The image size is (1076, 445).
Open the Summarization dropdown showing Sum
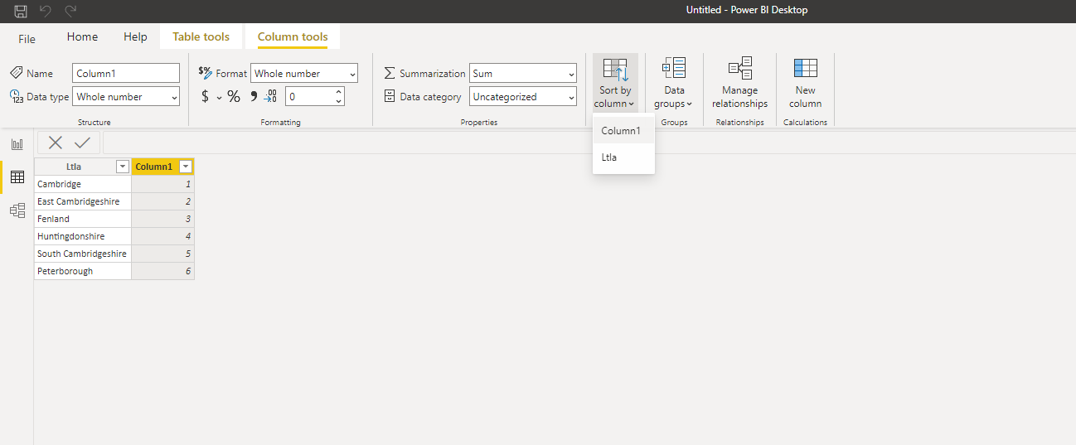click(x=523, y=73)
